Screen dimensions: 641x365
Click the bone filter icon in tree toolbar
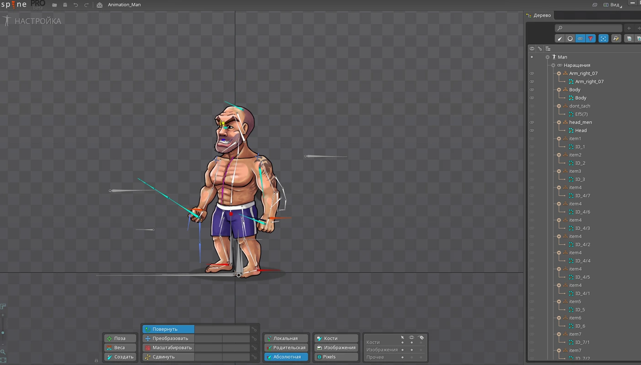[560, 39]
